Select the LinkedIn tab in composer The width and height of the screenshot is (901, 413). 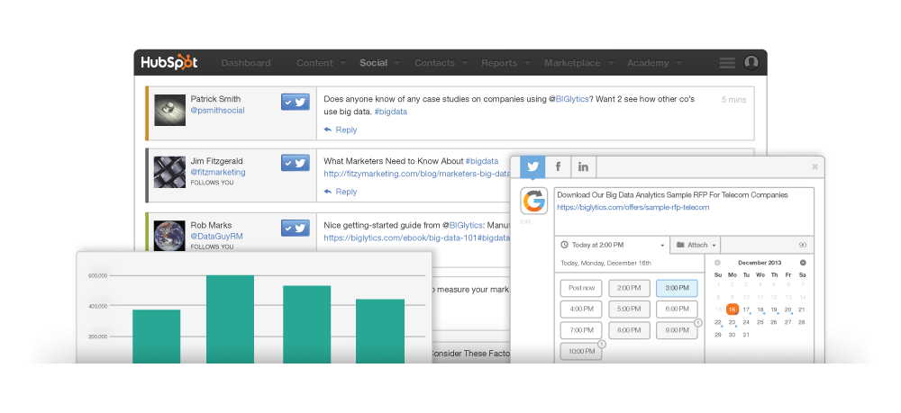click(x=583, y=167)
